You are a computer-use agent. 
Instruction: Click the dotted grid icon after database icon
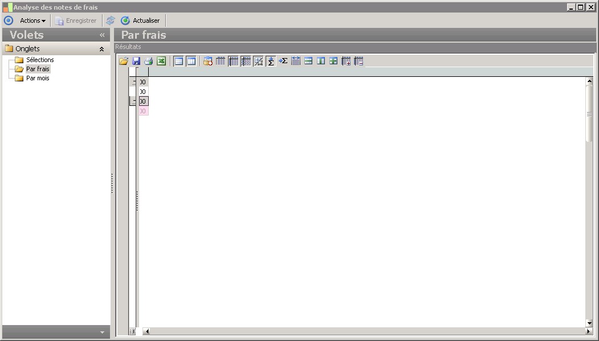(x=221, y=61)
